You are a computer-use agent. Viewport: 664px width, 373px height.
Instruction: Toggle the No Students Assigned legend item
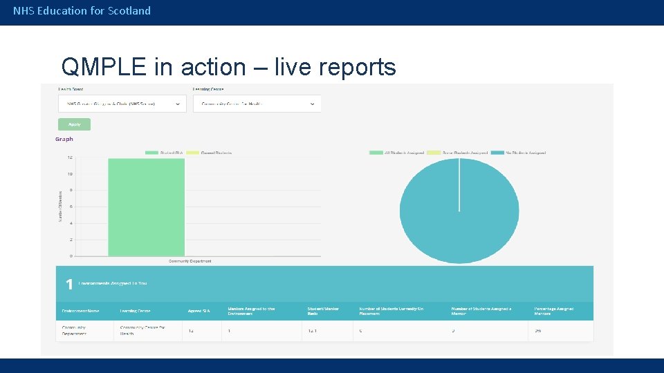518,153
